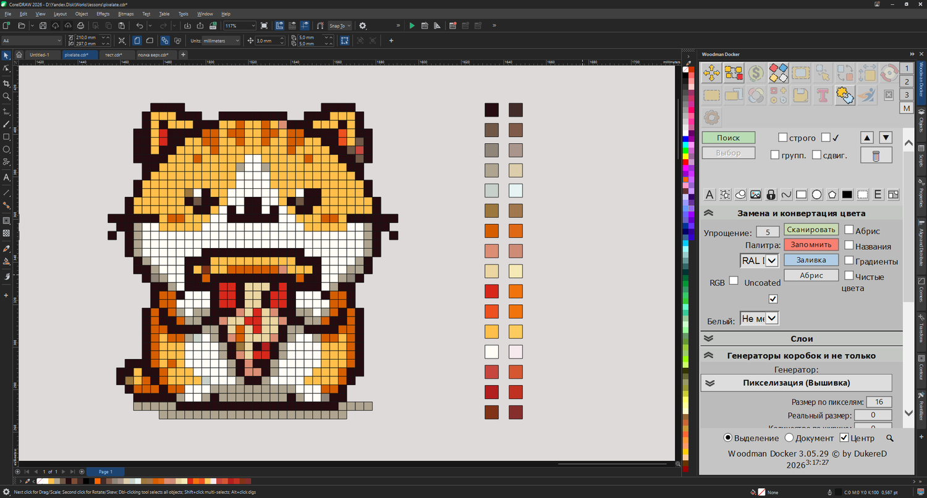Click the padlock filter icon

click(771, 194)
